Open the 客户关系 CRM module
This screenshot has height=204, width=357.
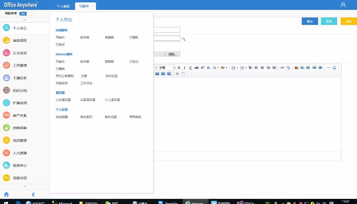coord(25,115)
